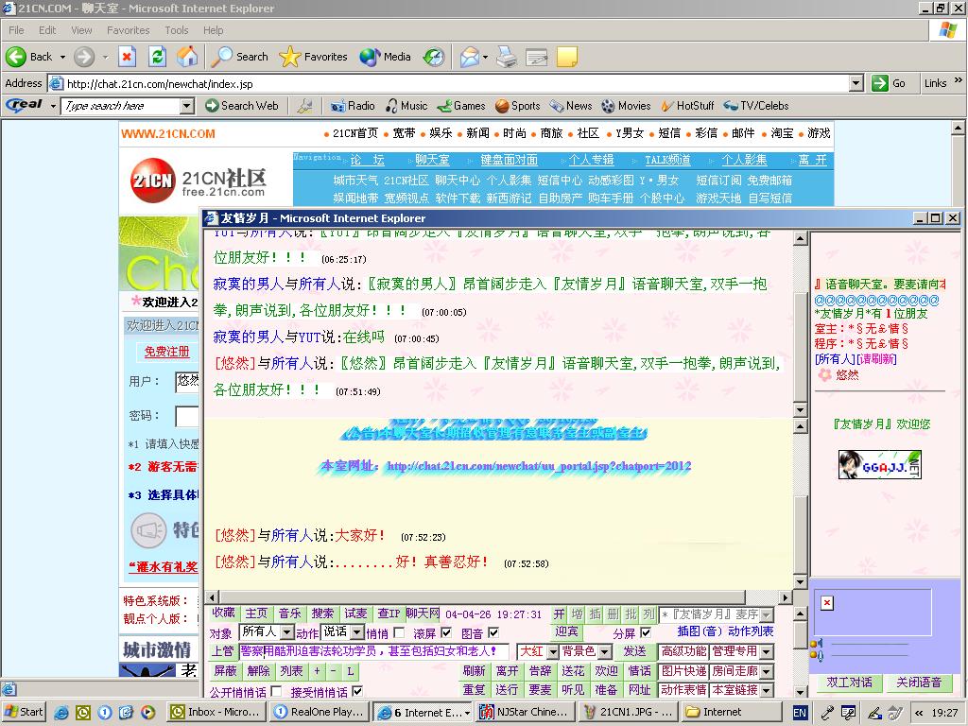Click the Stop loading icon
This screenshot has width=968, height=726.
pyautogui.click(x=127, y=57)
